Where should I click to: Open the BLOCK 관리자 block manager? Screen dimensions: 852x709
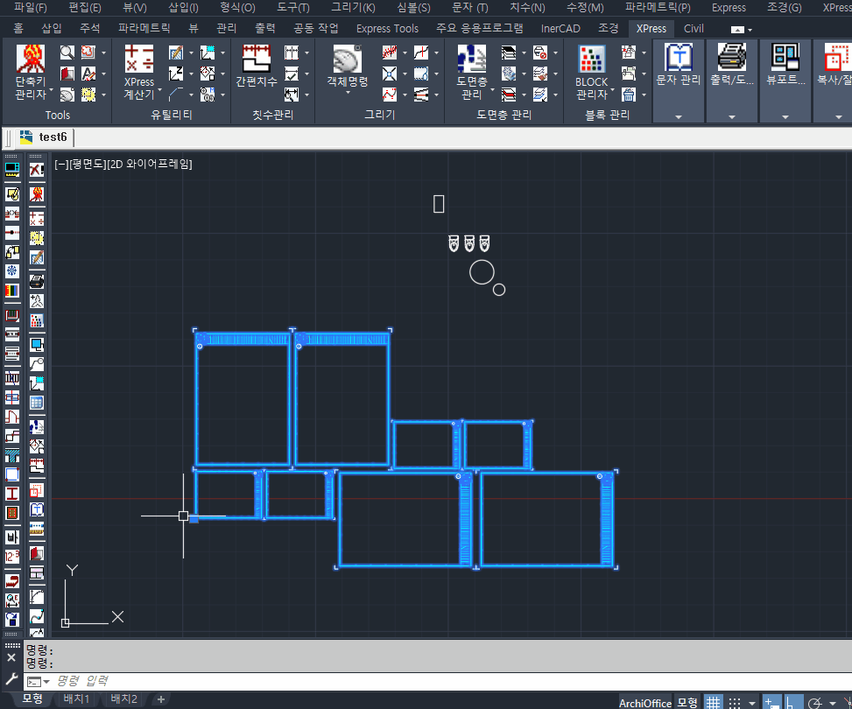click(591, 72)
